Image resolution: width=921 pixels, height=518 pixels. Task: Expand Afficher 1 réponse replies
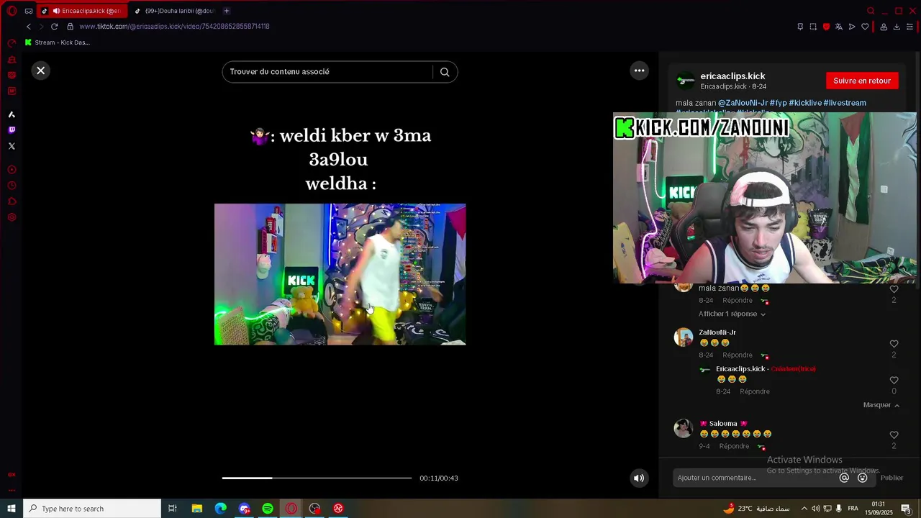pos(732,314)
